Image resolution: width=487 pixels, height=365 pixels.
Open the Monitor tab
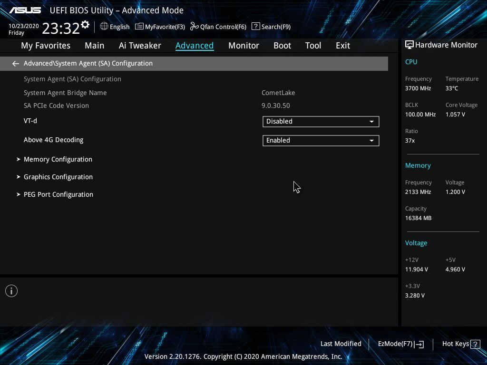[244, 46]
